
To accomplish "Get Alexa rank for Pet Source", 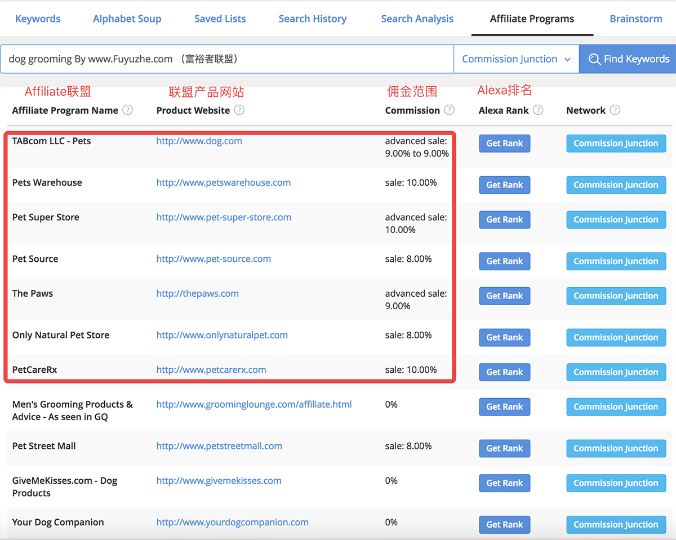I will [x=505, y=261].
